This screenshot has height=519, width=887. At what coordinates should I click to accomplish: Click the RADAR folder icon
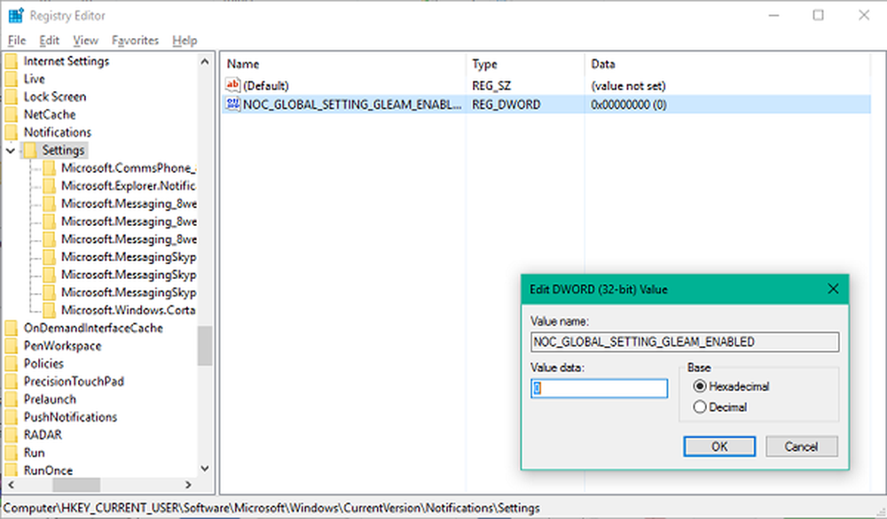[12, 435]
